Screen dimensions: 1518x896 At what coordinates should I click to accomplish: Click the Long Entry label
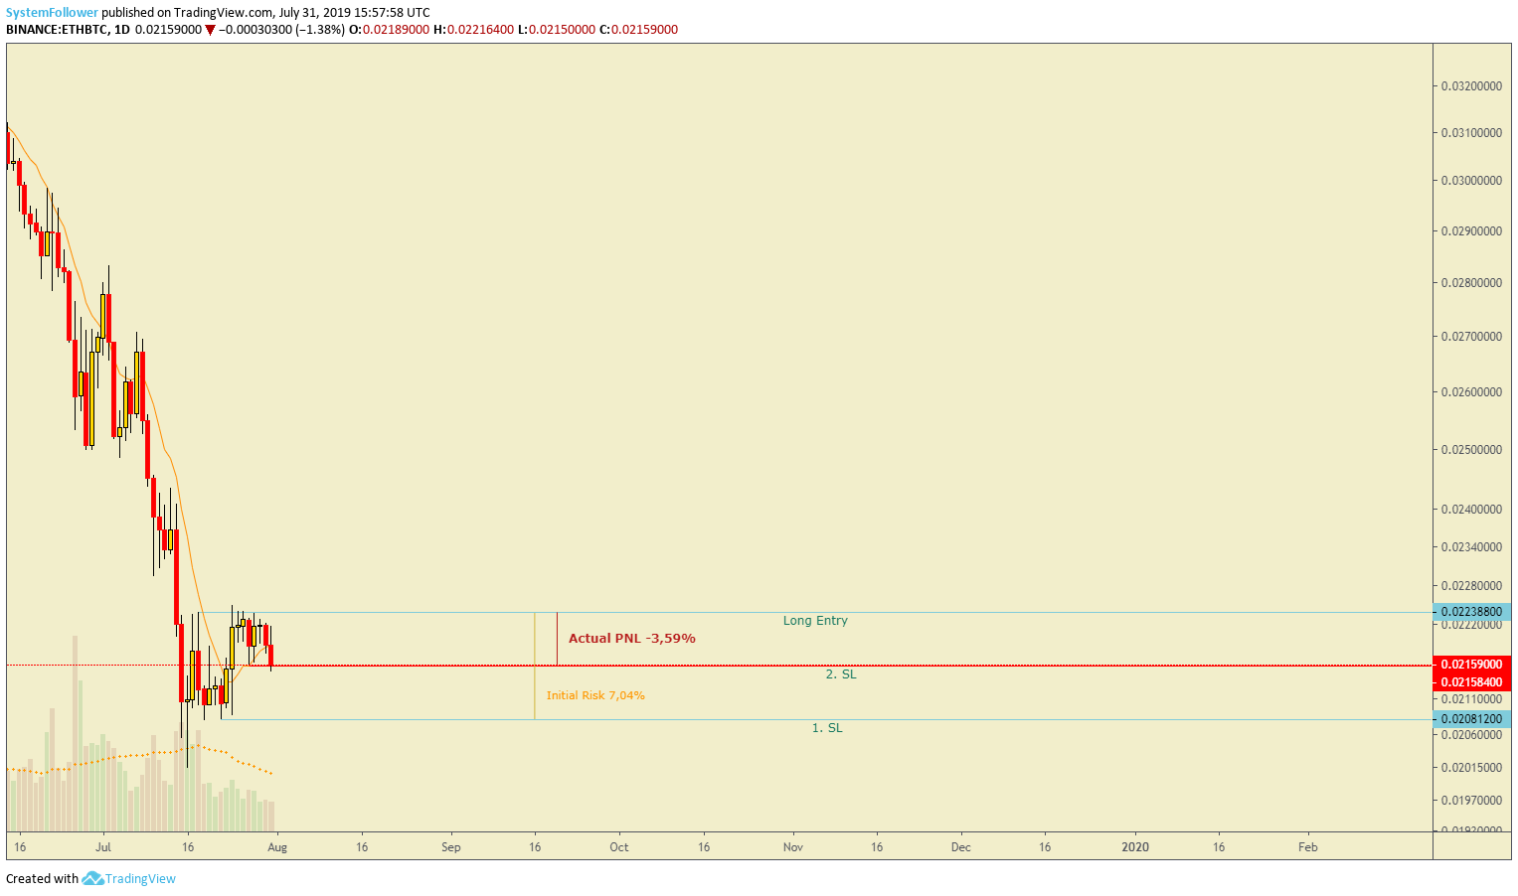pos(815,621)
